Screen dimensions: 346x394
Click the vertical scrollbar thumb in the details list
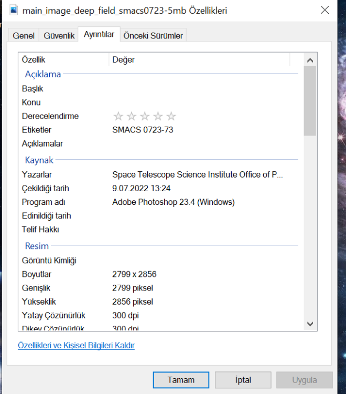tap(309, 100)
